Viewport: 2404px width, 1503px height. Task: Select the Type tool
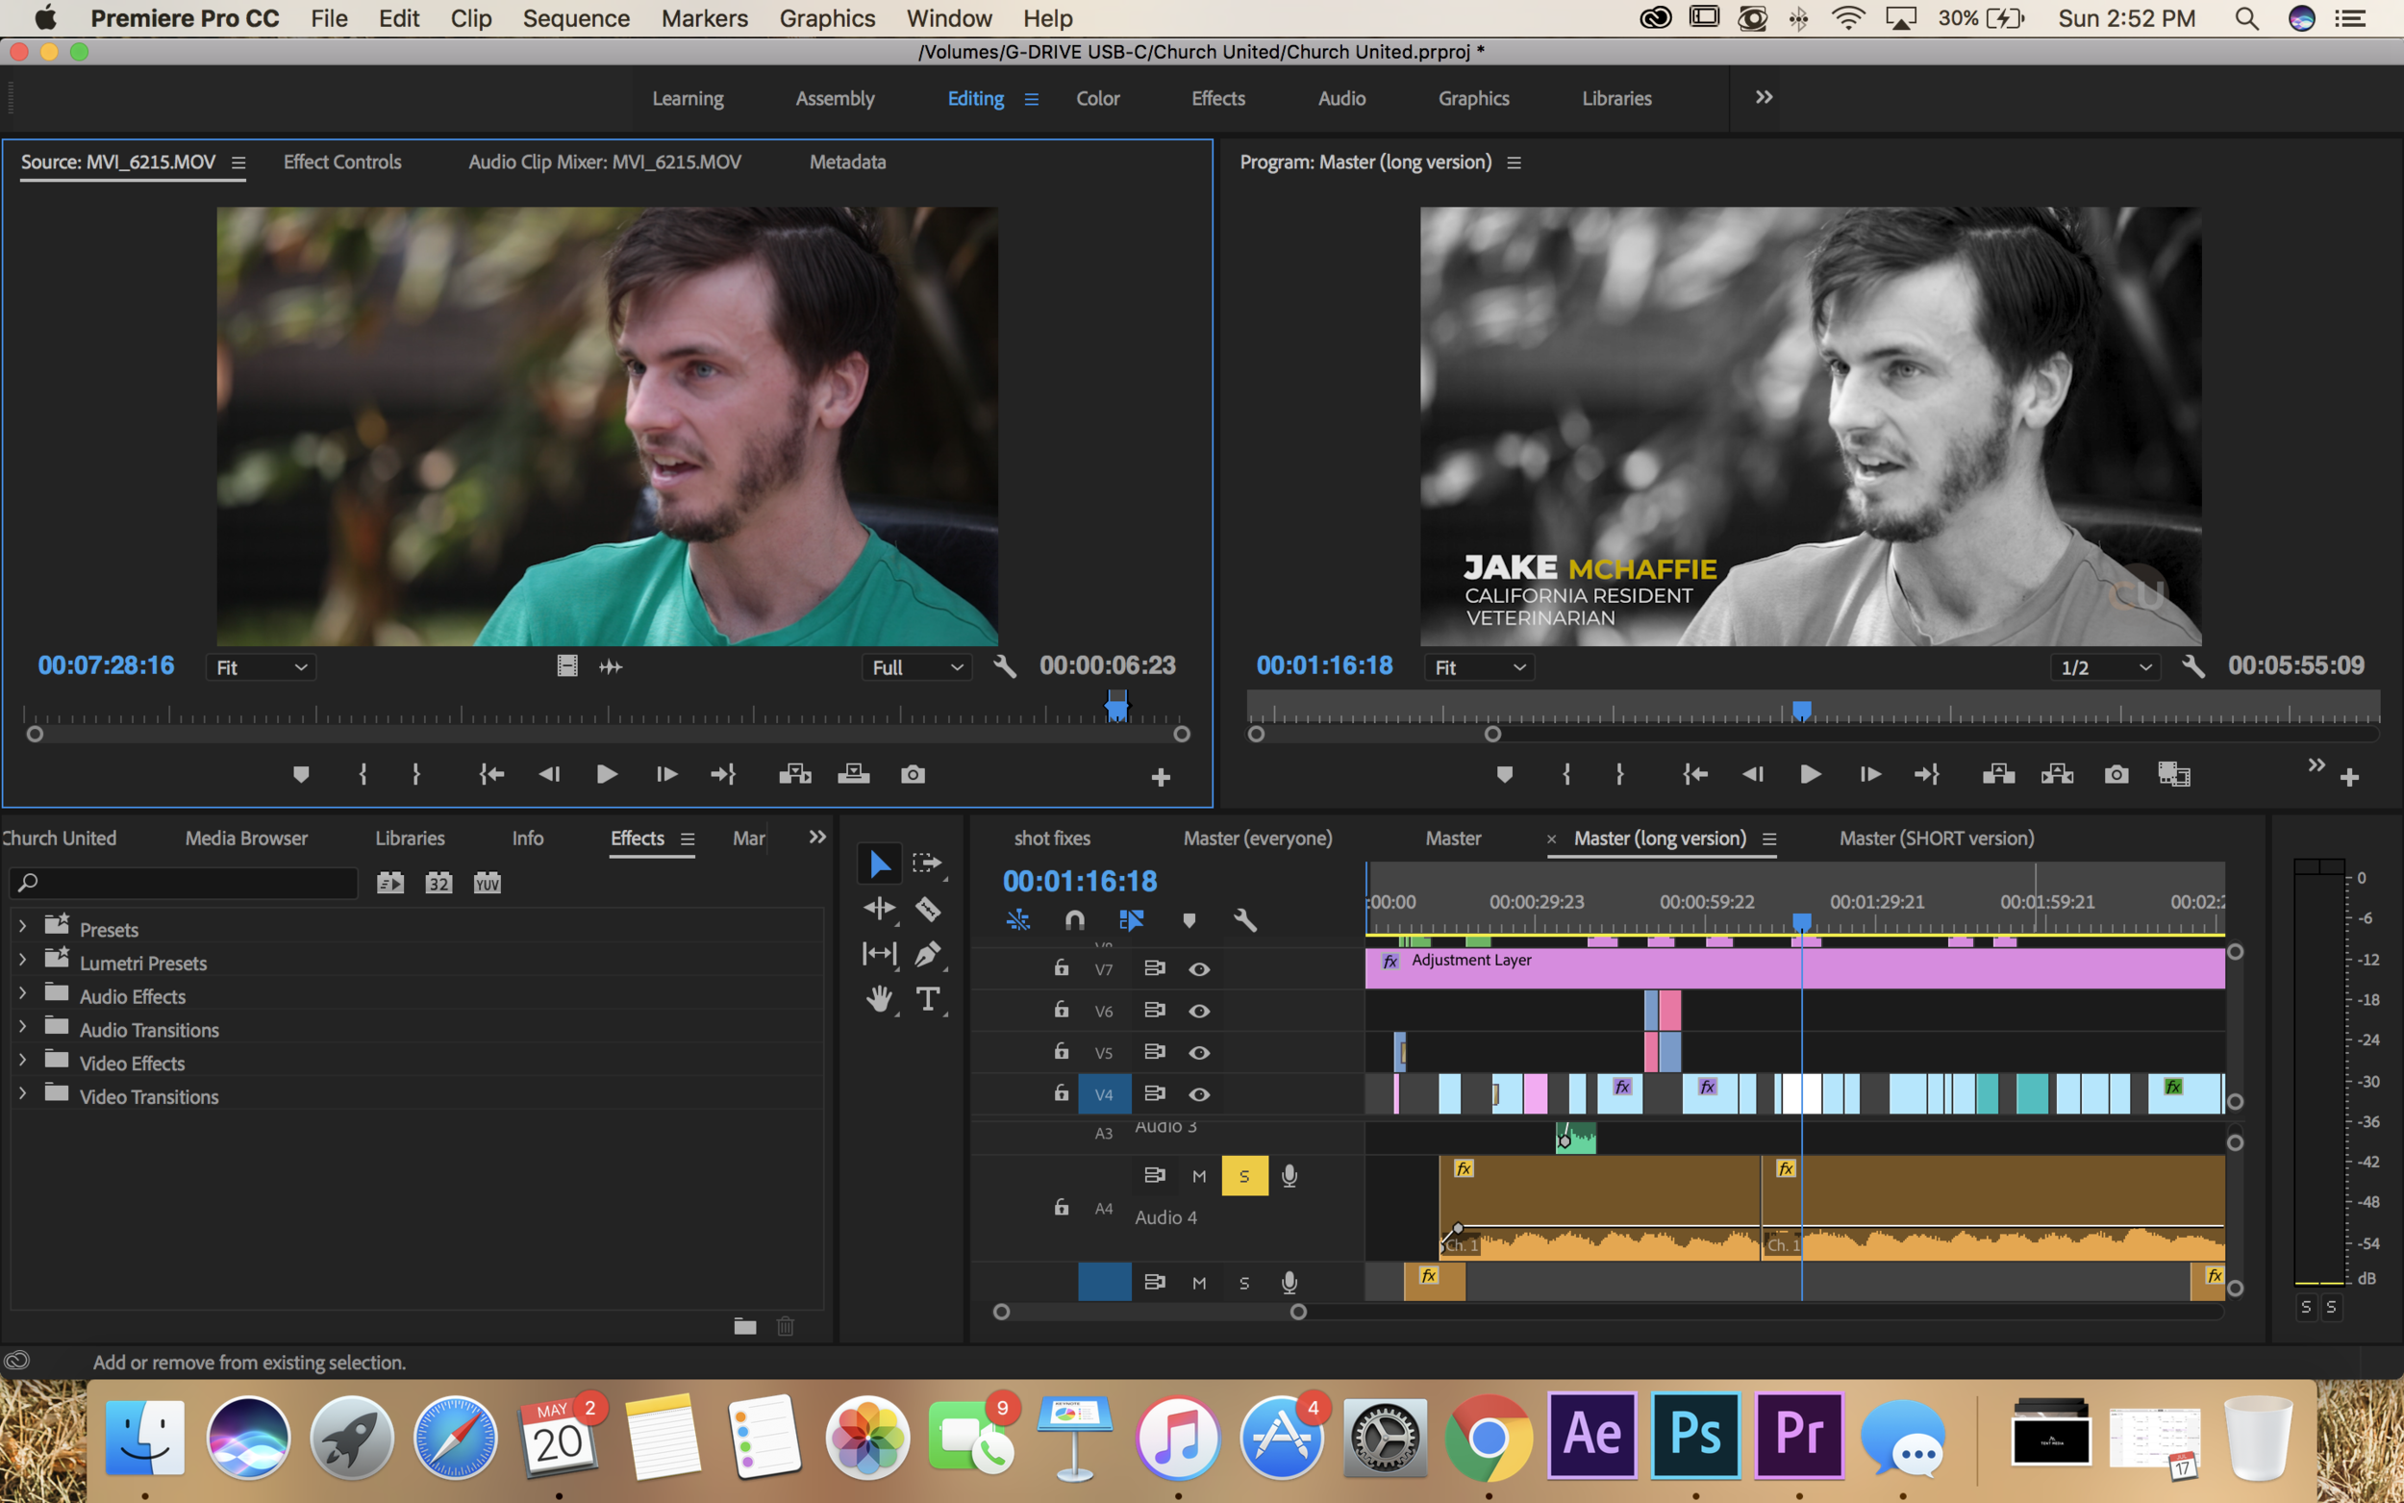(x=928, y=999)
